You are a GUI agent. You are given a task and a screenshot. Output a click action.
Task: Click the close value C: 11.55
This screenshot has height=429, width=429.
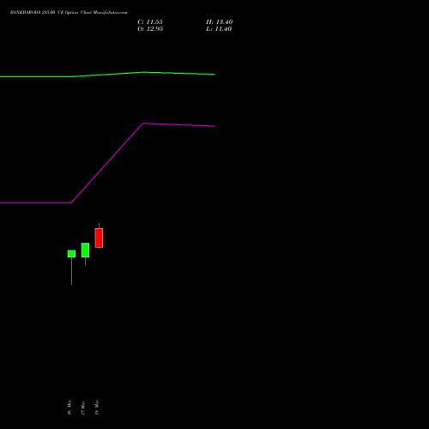point(150,22)
